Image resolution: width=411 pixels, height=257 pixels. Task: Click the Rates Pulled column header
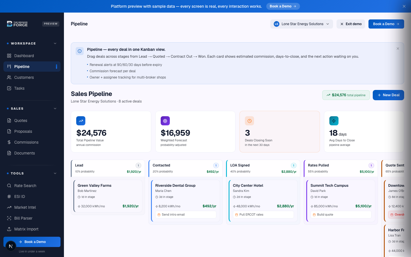coord(341,168)
